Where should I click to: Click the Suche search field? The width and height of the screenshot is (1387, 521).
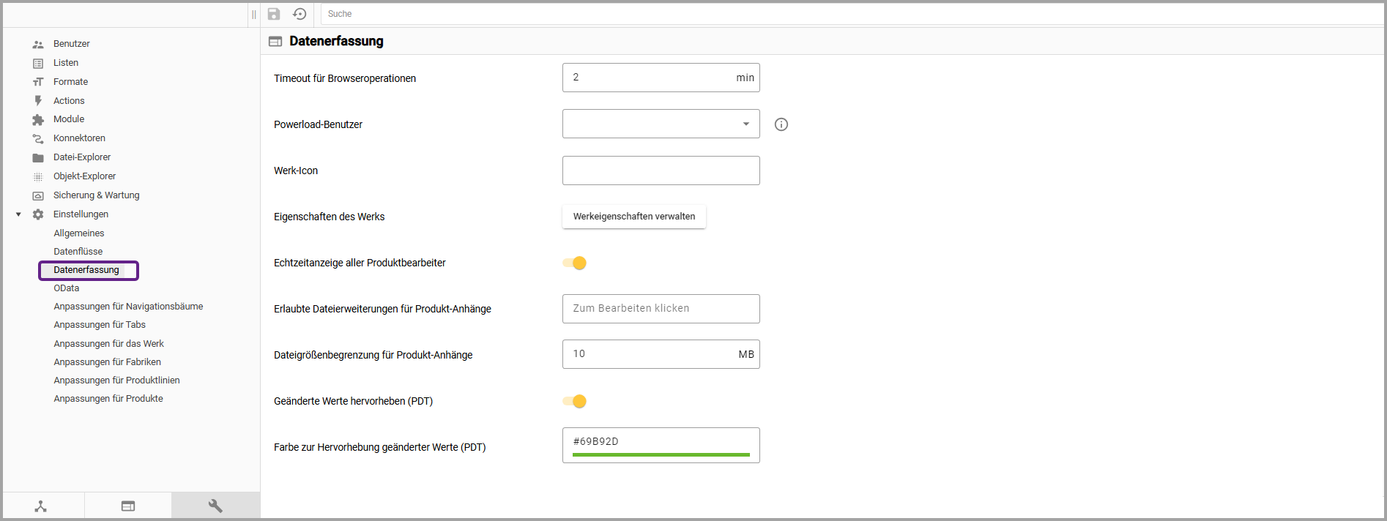(x=849, y=14)
